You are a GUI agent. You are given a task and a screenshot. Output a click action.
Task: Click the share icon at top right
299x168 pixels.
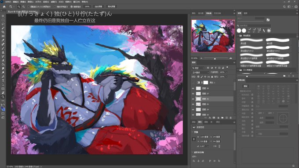(x=296, y=7)
